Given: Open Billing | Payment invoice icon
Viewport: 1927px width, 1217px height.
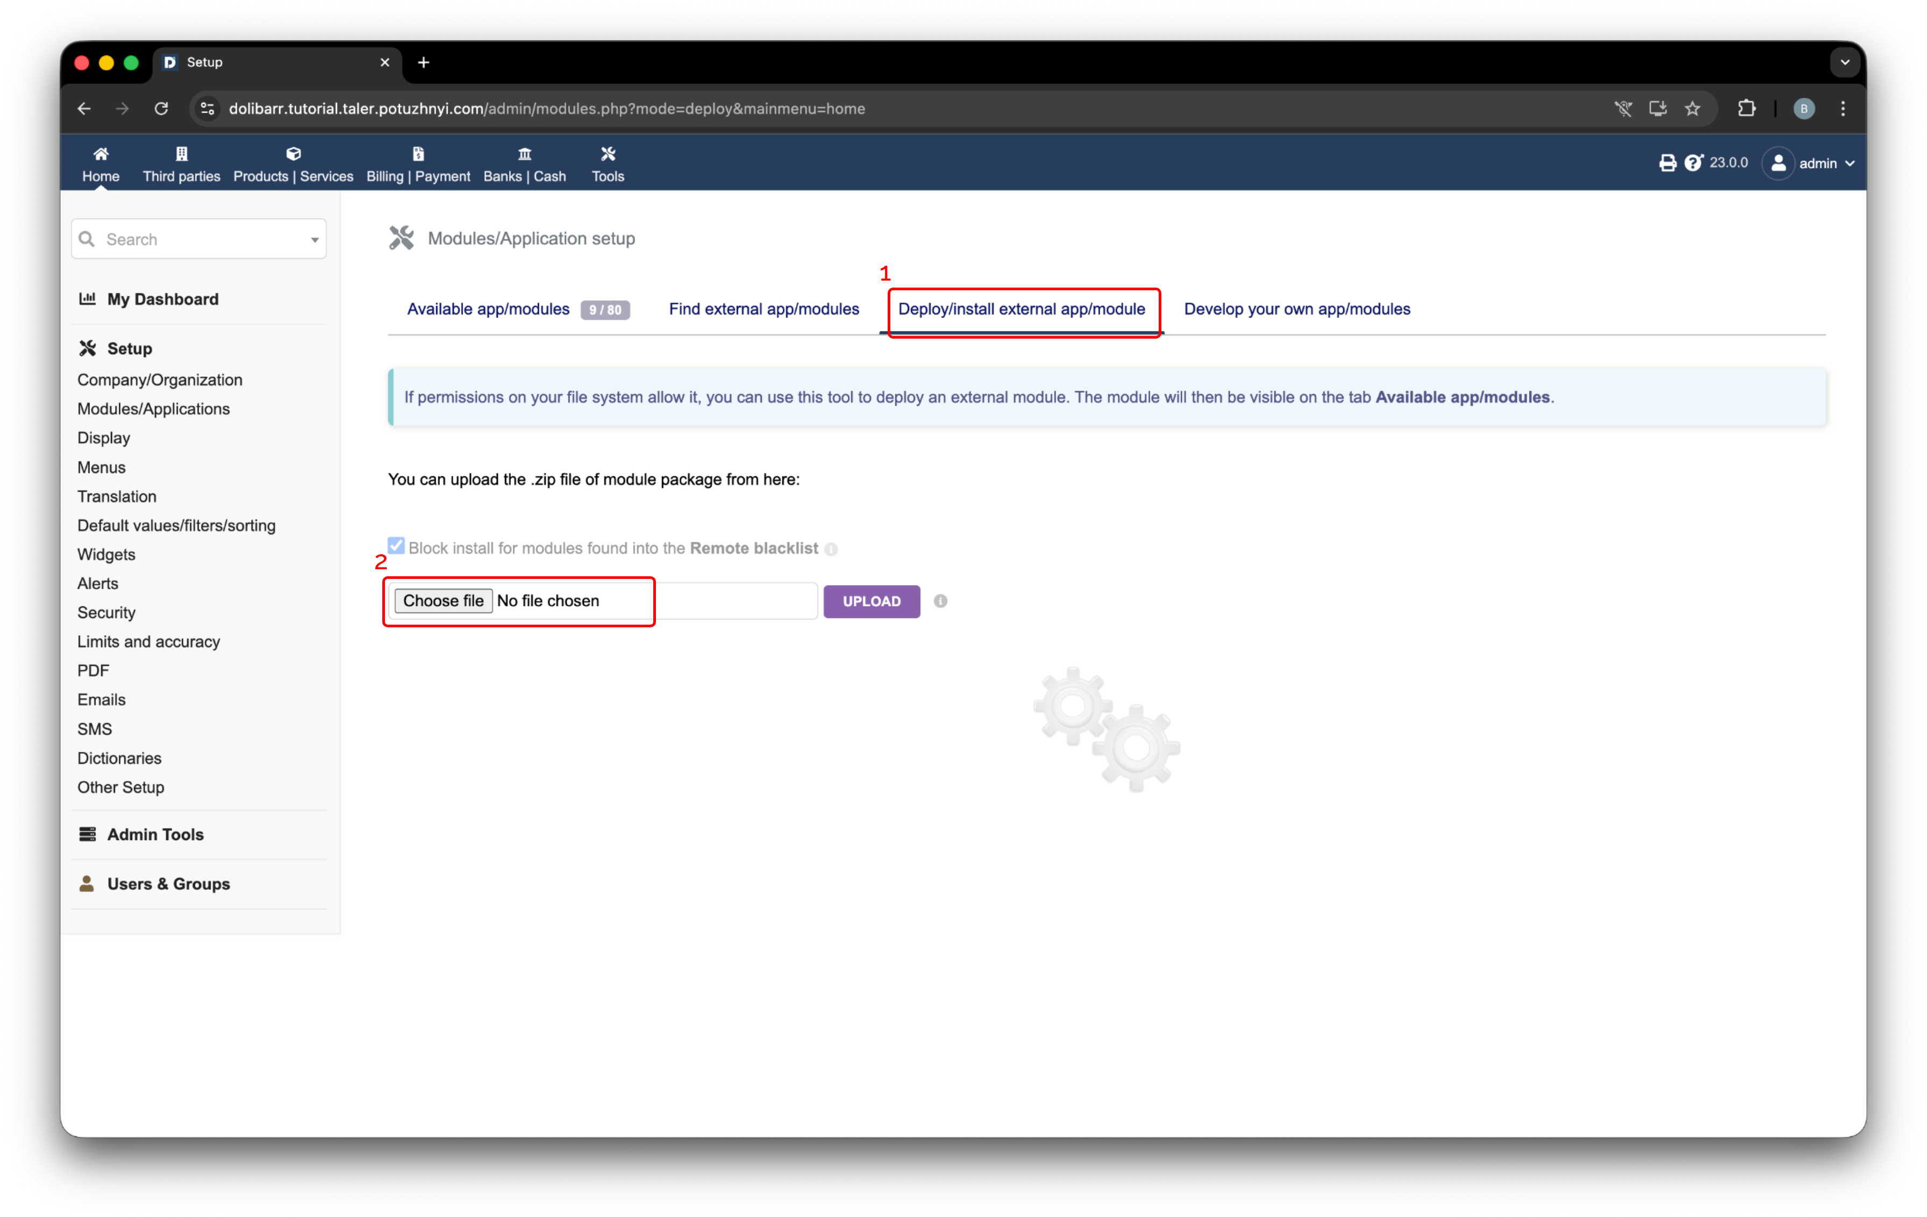Looking at the screenshot, I should click(418, 154).
